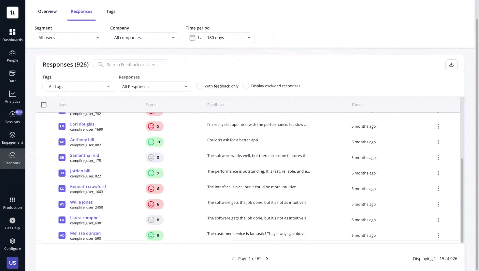Screen dimensions: 479x271
Task: Check Display excluded responses
Action: click(245, 86)
